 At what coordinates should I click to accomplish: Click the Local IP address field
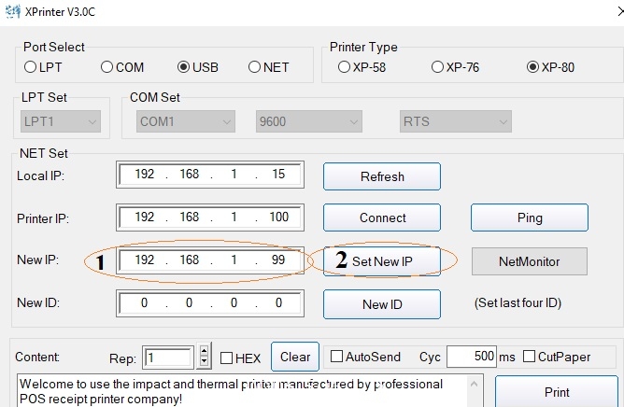tap(210, 175)
